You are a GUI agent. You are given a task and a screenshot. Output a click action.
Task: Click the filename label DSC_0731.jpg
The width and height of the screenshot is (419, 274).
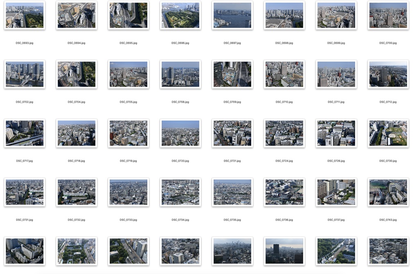(x=25, y=220)
